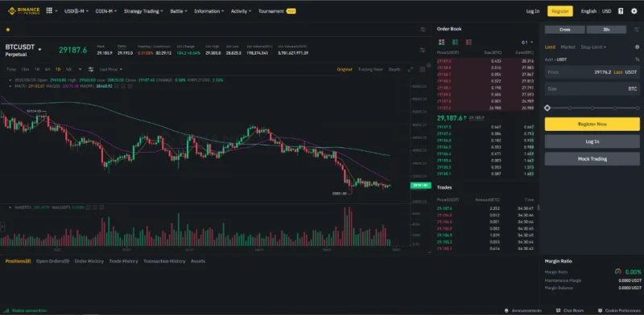Open the Trade History tab
This screenshot has height=315, width=644.
coord(124,261)
